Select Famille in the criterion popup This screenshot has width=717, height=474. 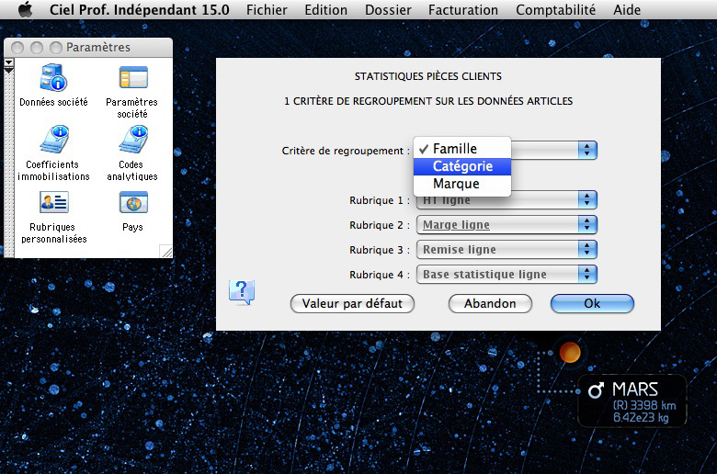[x=461, y=149]
